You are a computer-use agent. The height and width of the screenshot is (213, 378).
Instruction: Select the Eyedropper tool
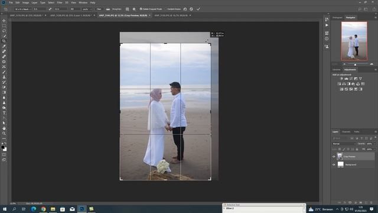click(4, 46)
